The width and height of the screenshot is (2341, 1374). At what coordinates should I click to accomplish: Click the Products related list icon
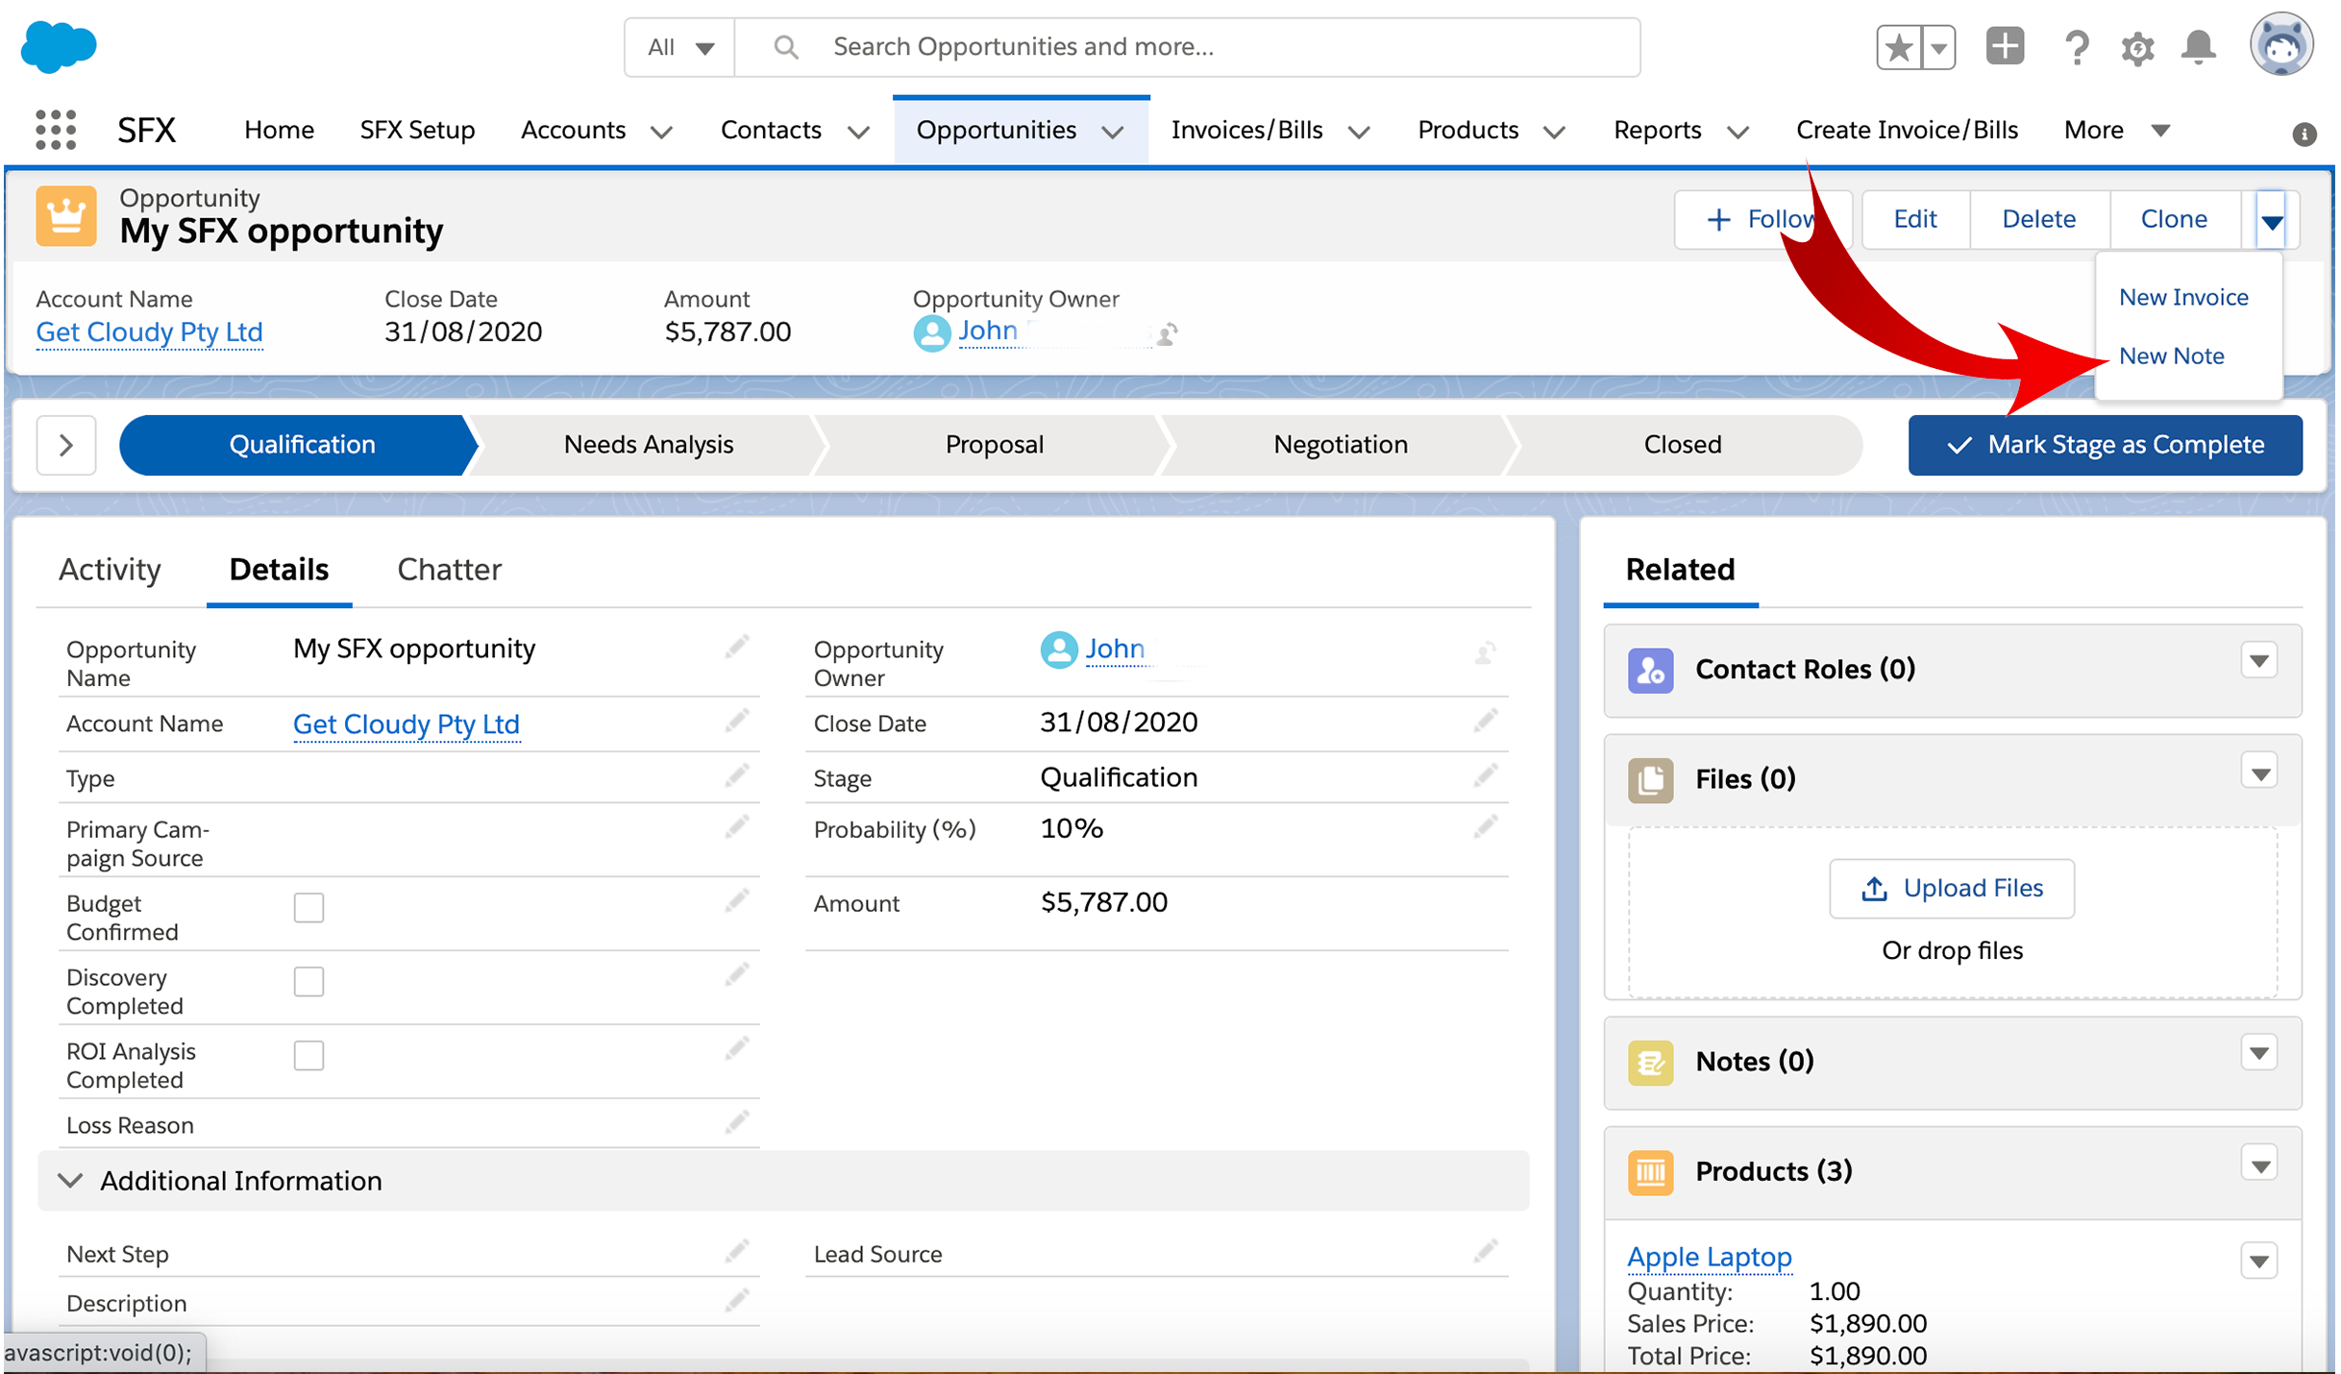pos(1650,1171)
